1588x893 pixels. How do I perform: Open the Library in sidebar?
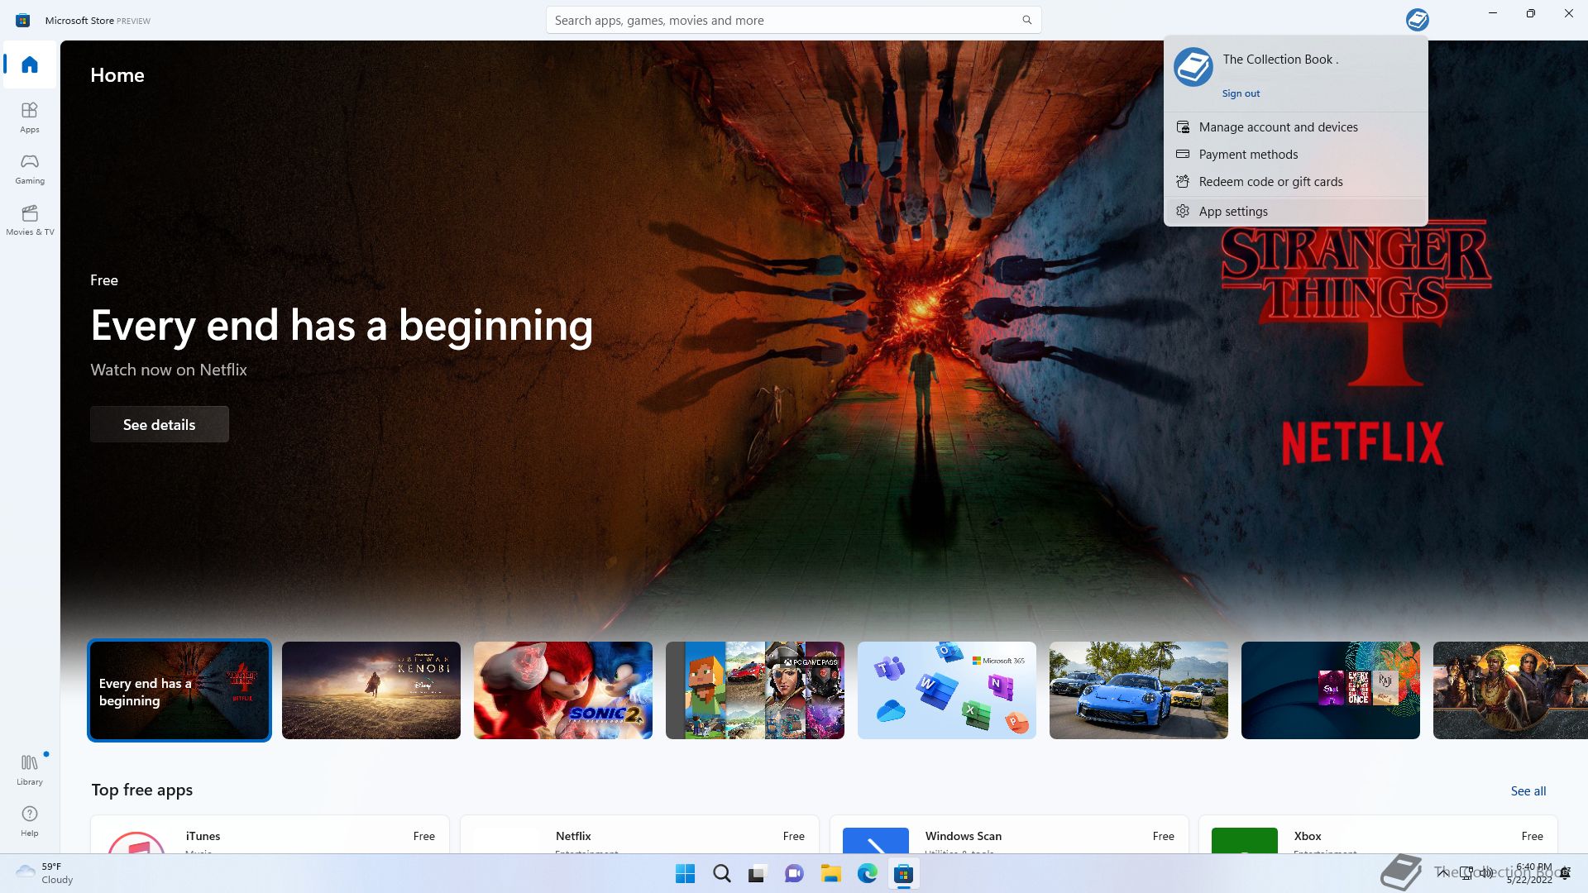click(x=30, y=769)
